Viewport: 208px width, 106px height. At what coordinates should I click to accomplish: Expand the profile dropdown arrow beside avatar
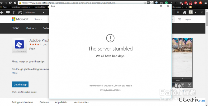(x=196, y=13)
